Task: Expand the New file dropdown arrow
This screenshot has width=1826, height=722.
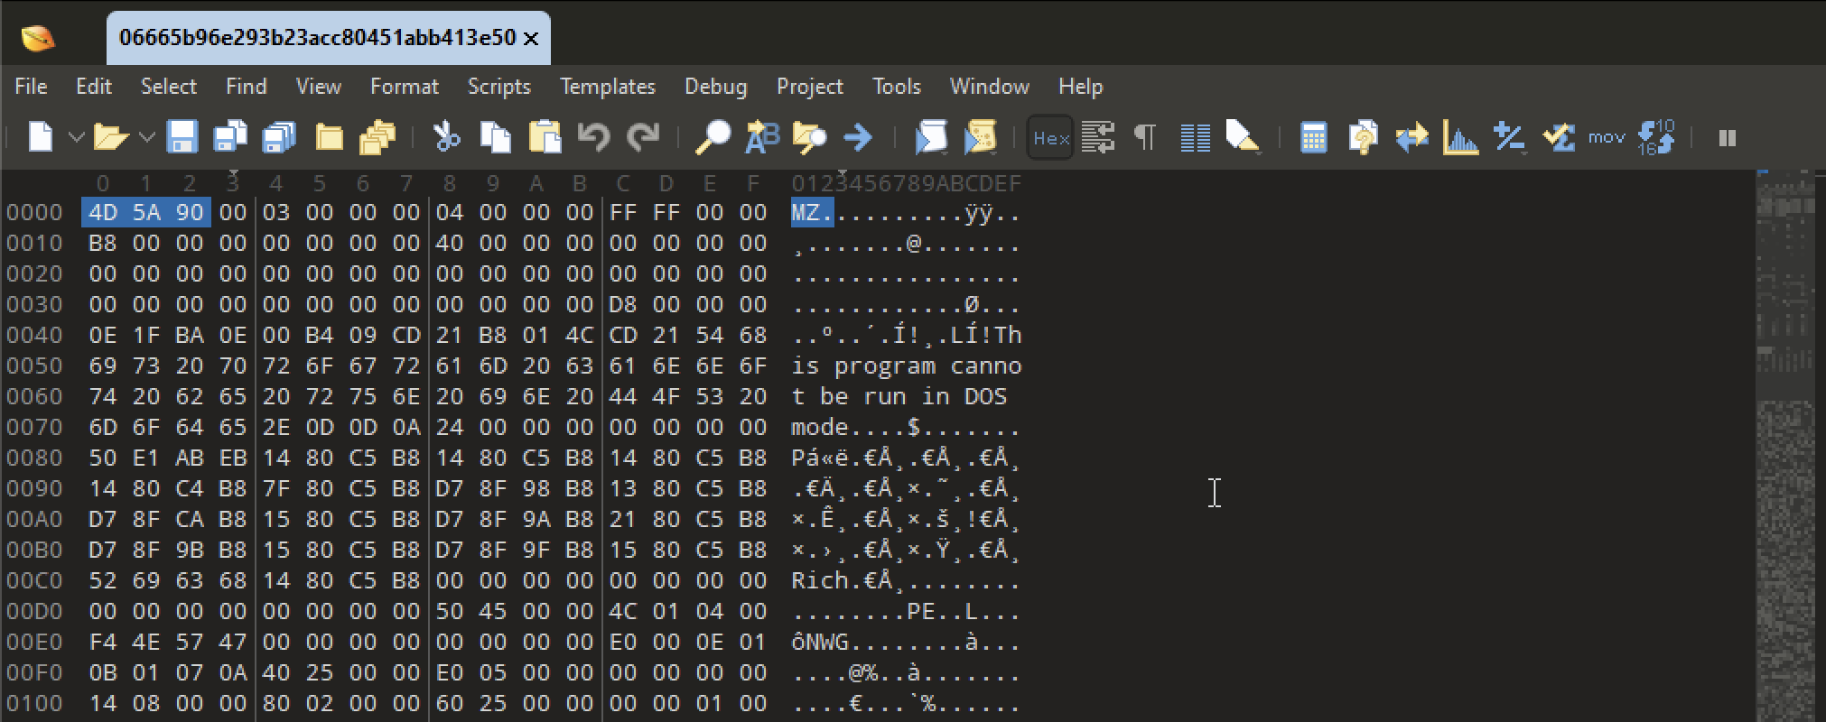Action: coord(76,137)
